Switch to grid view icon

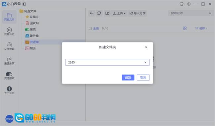pyautogui.click(x=185, y=28)
